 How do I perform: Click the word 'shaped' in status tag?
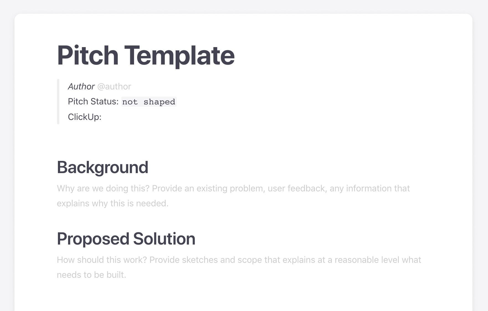coord(159,102)
